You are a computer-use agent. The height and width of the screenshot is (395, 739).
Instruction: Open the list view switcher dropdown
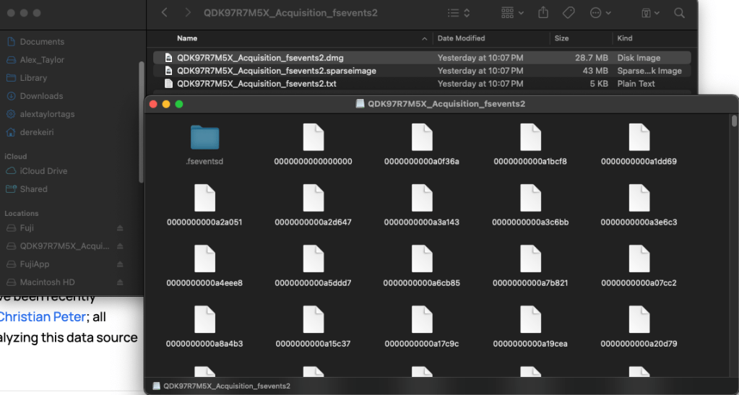[x=458, y=13]
